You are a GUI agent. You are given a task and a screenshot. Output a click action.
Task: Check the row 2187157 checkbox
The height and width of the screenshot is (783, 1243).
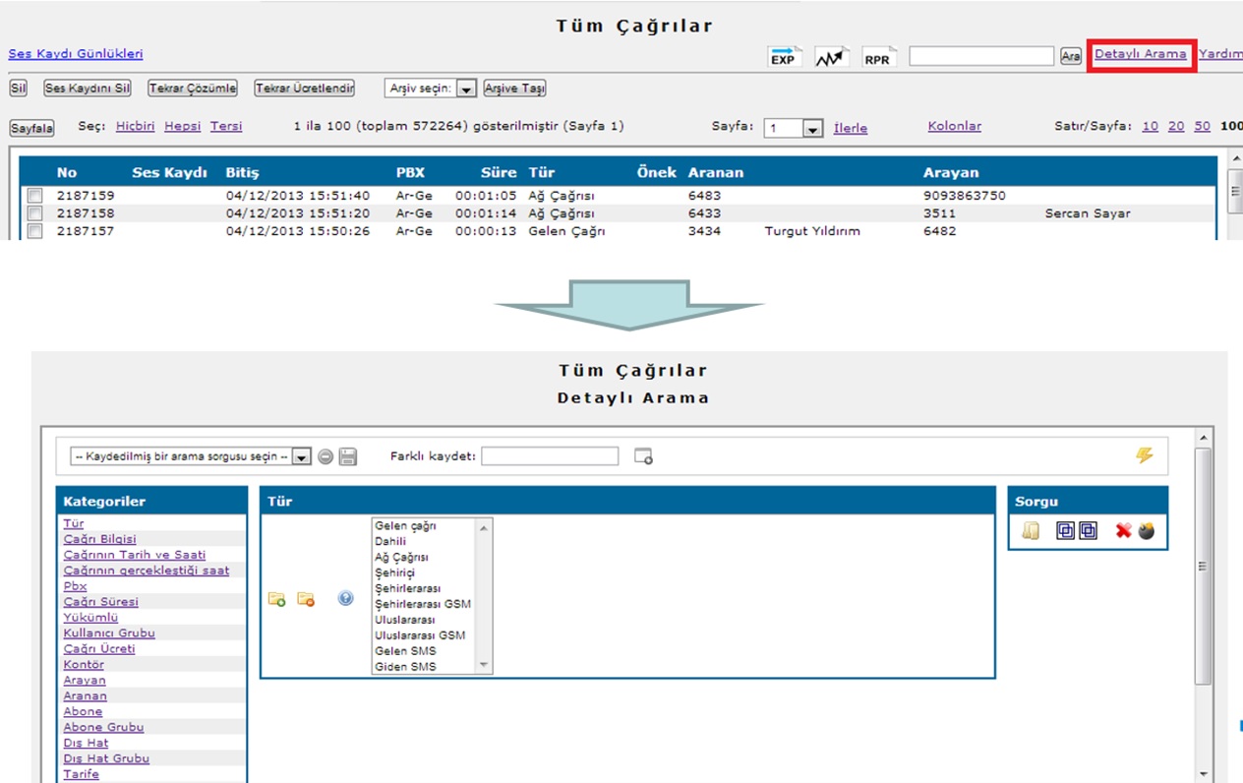35,231
